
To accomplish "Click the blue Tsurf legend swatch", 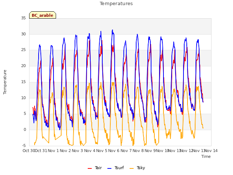I will coord(109,168).
